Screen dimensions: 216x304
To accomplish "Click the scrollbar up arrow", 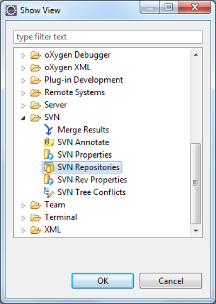I will tap(196, 55).
